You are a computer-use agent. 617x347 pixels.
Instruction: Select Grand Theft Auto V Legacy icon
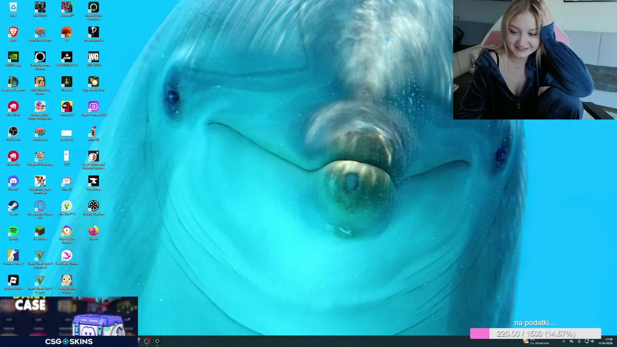[x=40, y=284]
